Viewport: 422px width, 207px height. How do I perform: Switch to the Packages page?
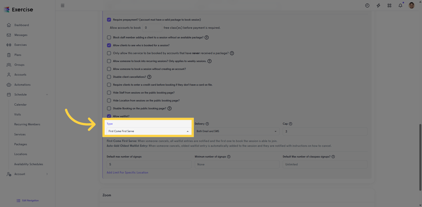click(20, 144)
